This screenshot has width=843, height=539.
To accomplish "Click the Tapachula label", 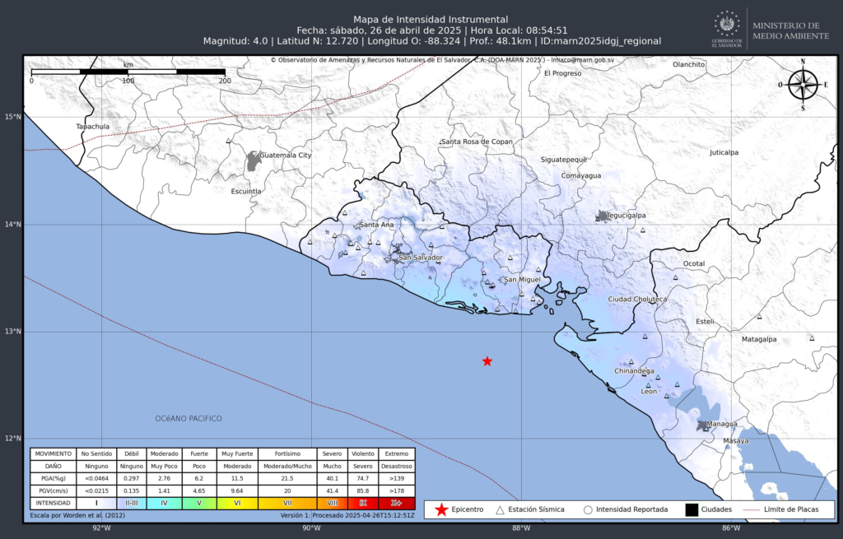I will [92, 127].
